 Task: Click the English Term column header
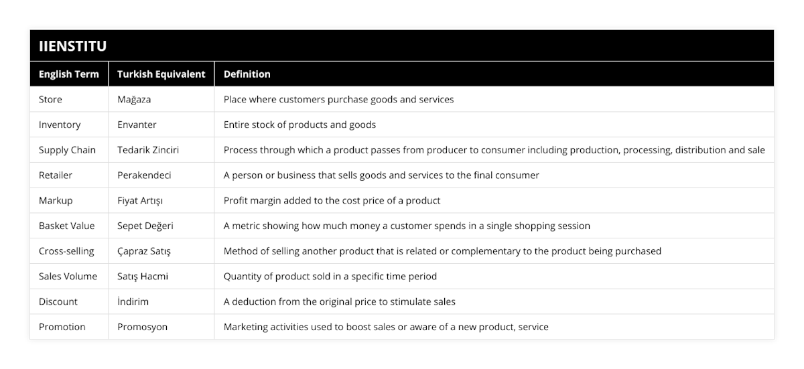(69, 74)
